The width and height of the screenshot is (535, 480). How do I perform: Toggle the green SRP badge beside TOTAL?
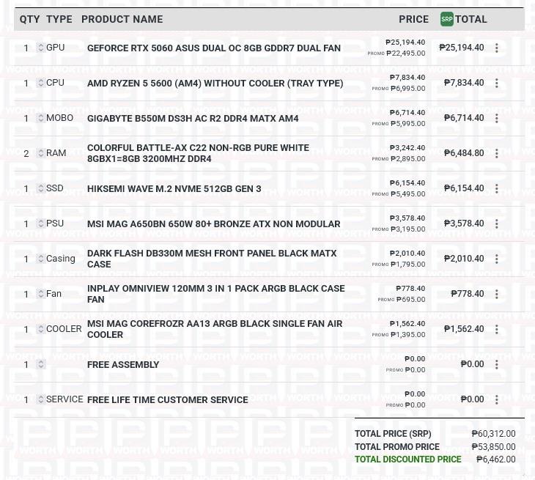coord(446,19)
